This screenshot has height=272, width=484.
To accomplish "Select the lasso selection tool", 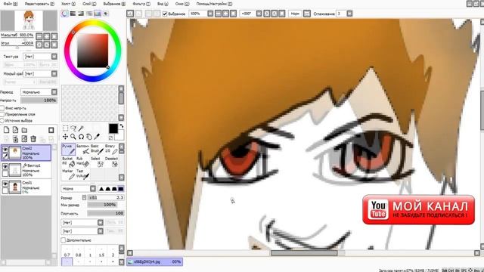I will pos(73,128).
